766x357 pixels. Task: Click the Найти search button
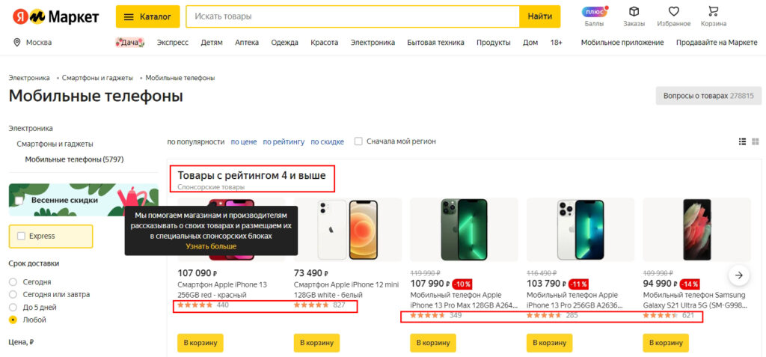coord(540,16)
